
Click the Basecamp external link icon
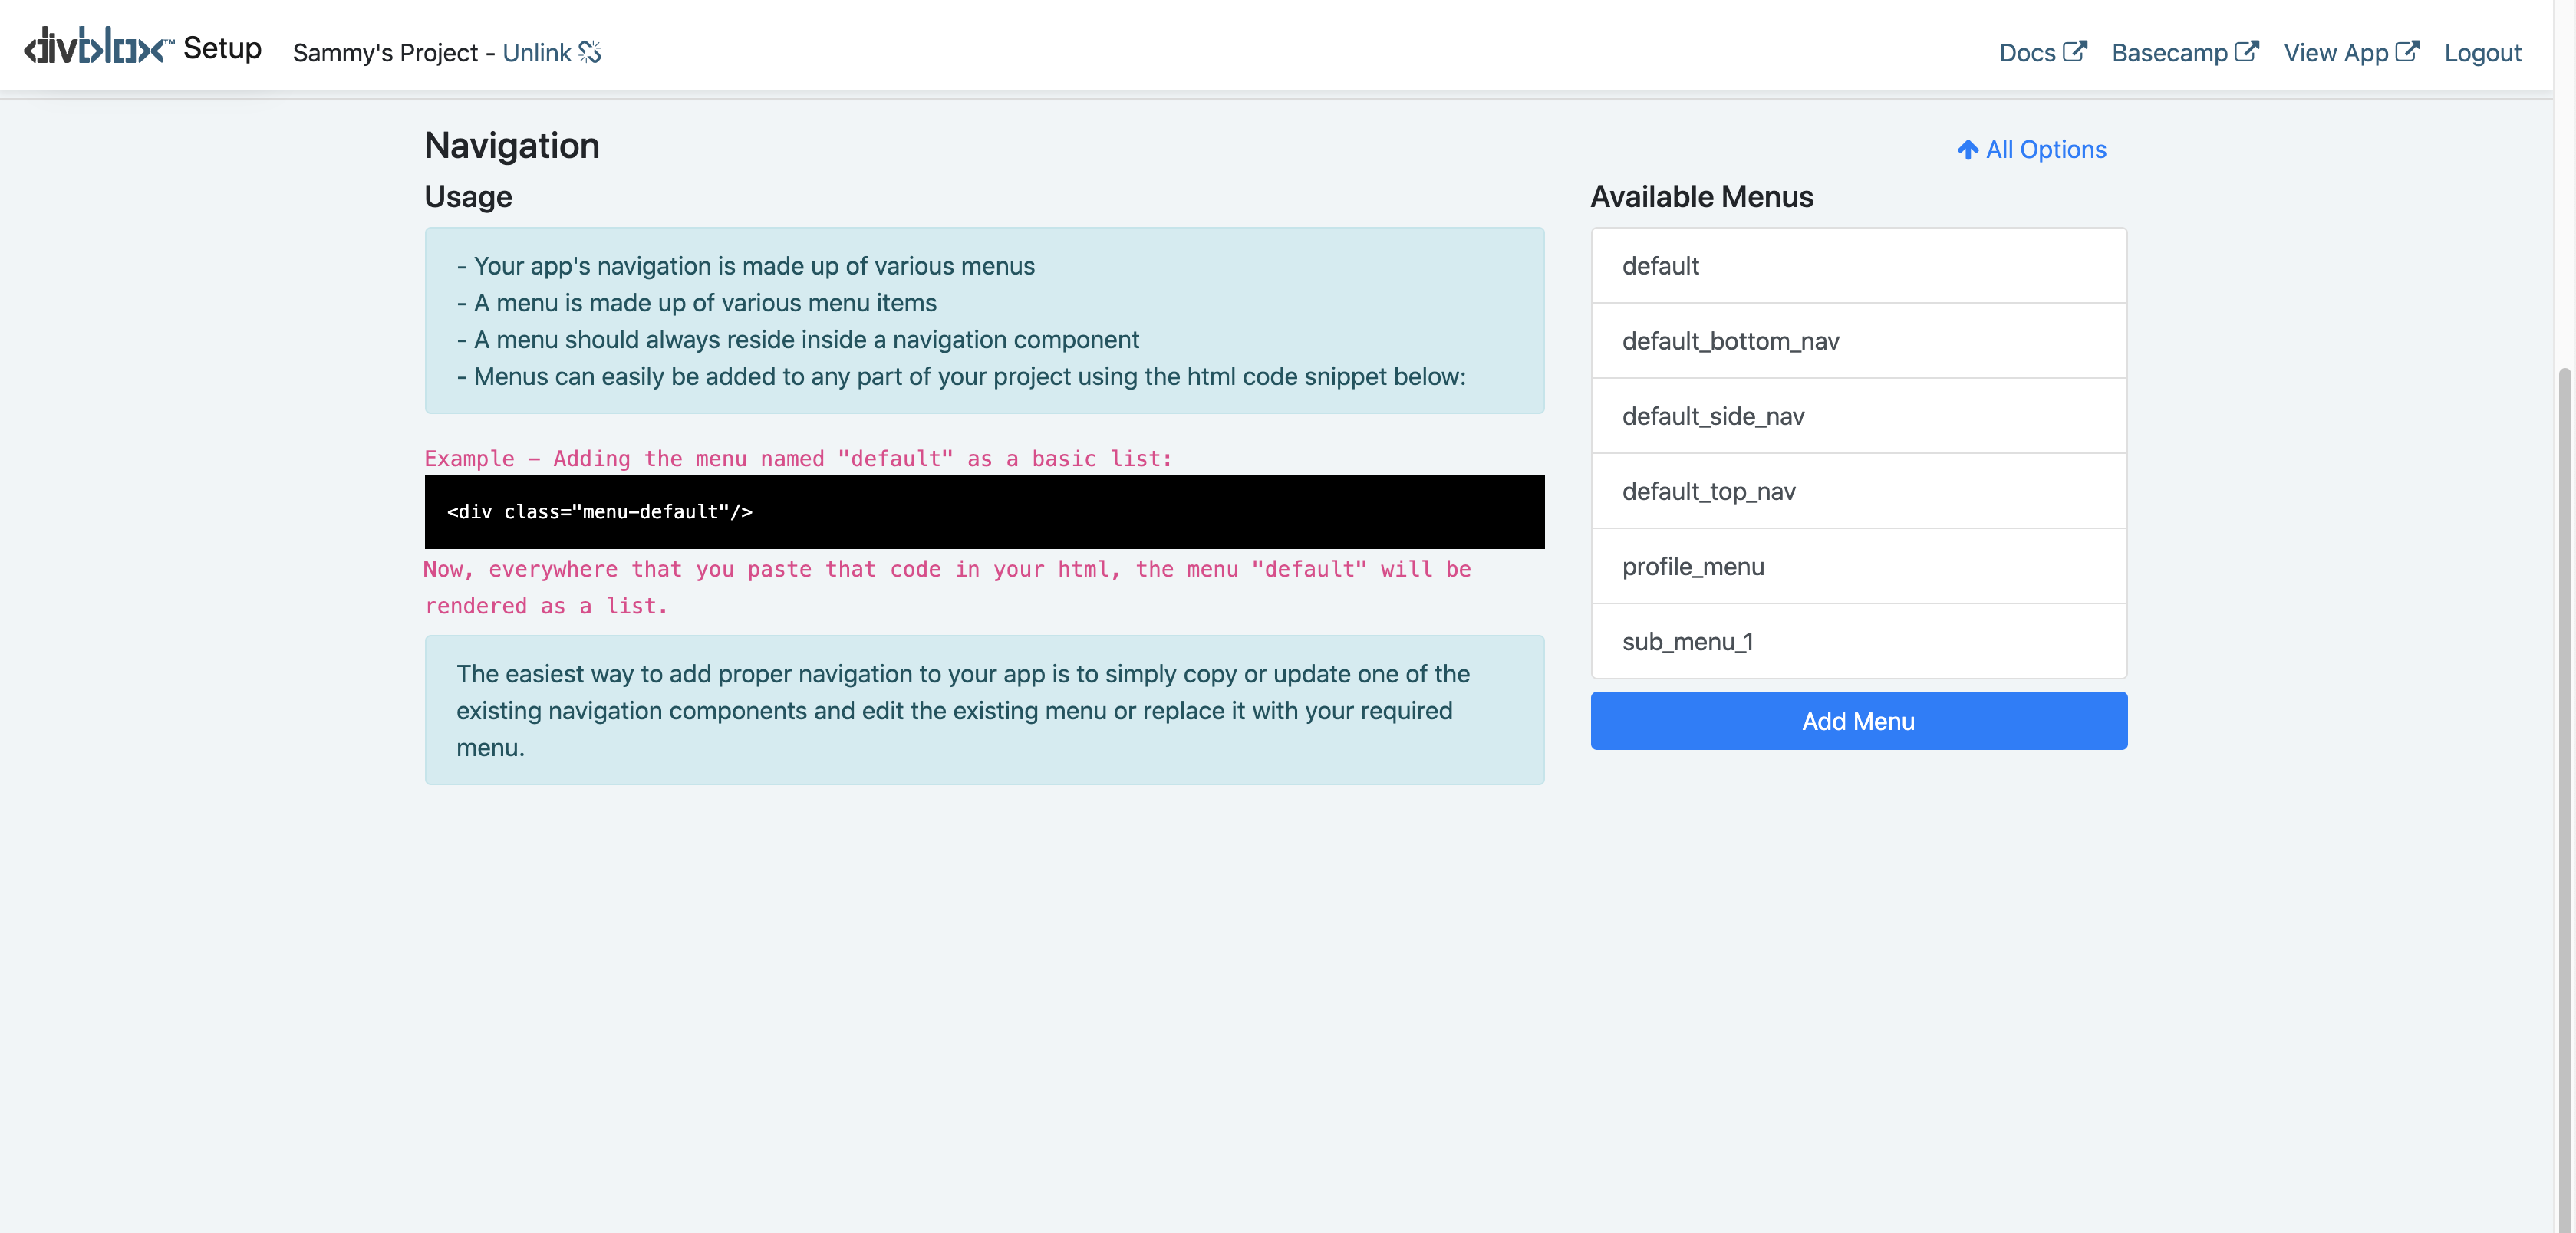pos(2247,51)
